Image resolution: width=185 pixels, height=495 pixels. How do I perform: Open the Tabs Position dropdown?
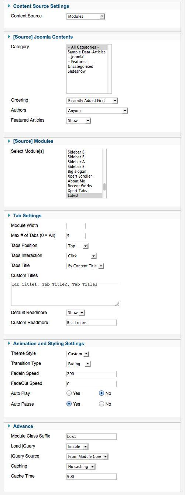(x=78, y=246)
